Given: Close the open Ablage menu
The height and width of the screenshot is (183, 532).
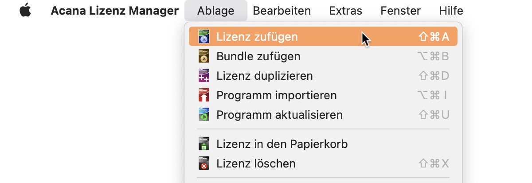Looking at the screenshot, I should coord(216,11).
